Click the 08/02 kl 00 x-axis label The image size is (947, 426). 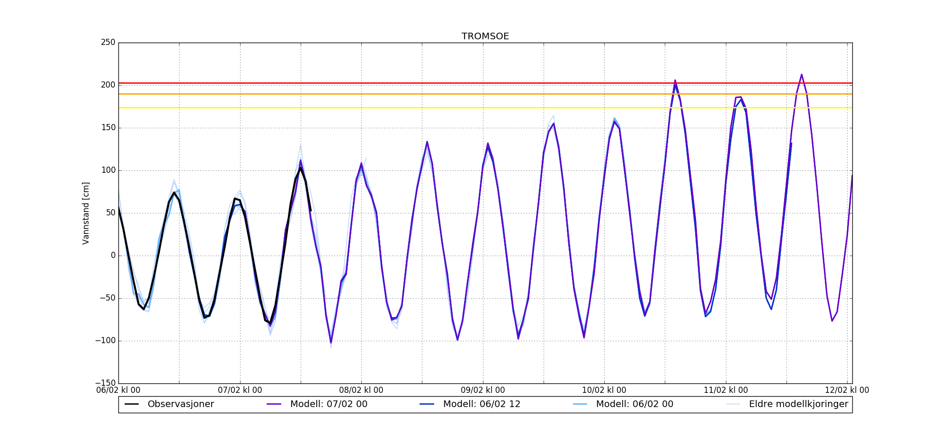tap(361, 390)
